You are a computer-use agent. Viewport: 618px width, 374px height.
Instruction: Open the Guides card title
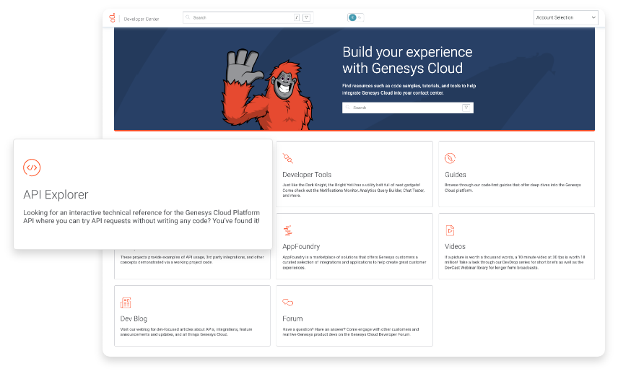(456, 175)
